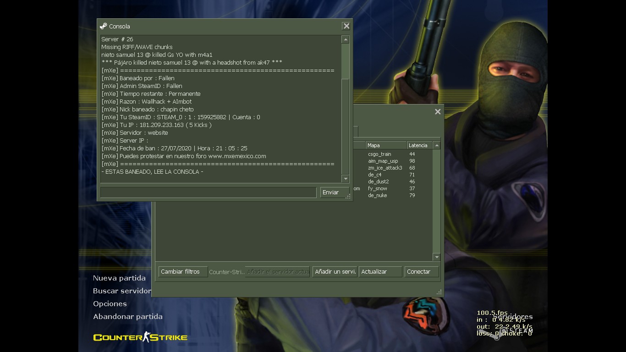Click Añadir el servidor actual button
This screenshot has width=626, height=352.
pos(278,272)
